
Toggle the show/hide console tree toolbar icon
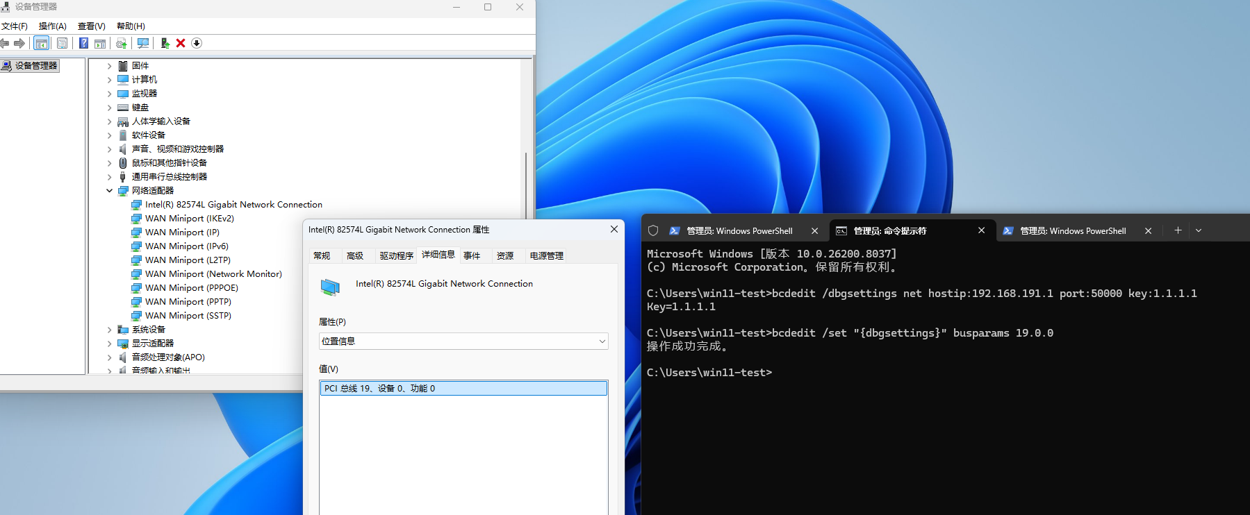pyautogui.click(x=42, y=43)
